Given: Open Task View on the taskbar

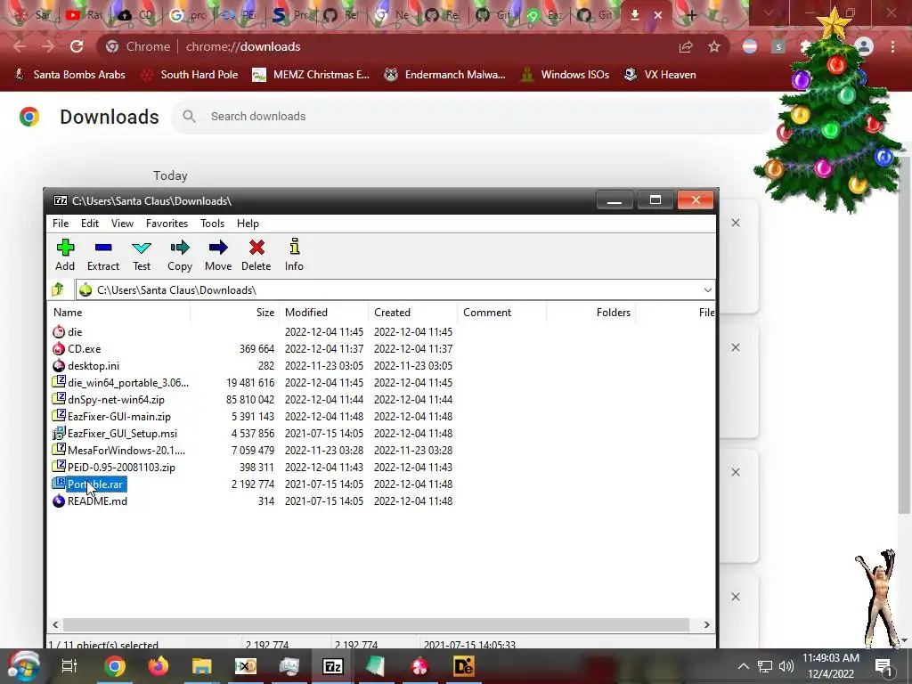Looking at the screenshot, I should [x=69, y=666].
